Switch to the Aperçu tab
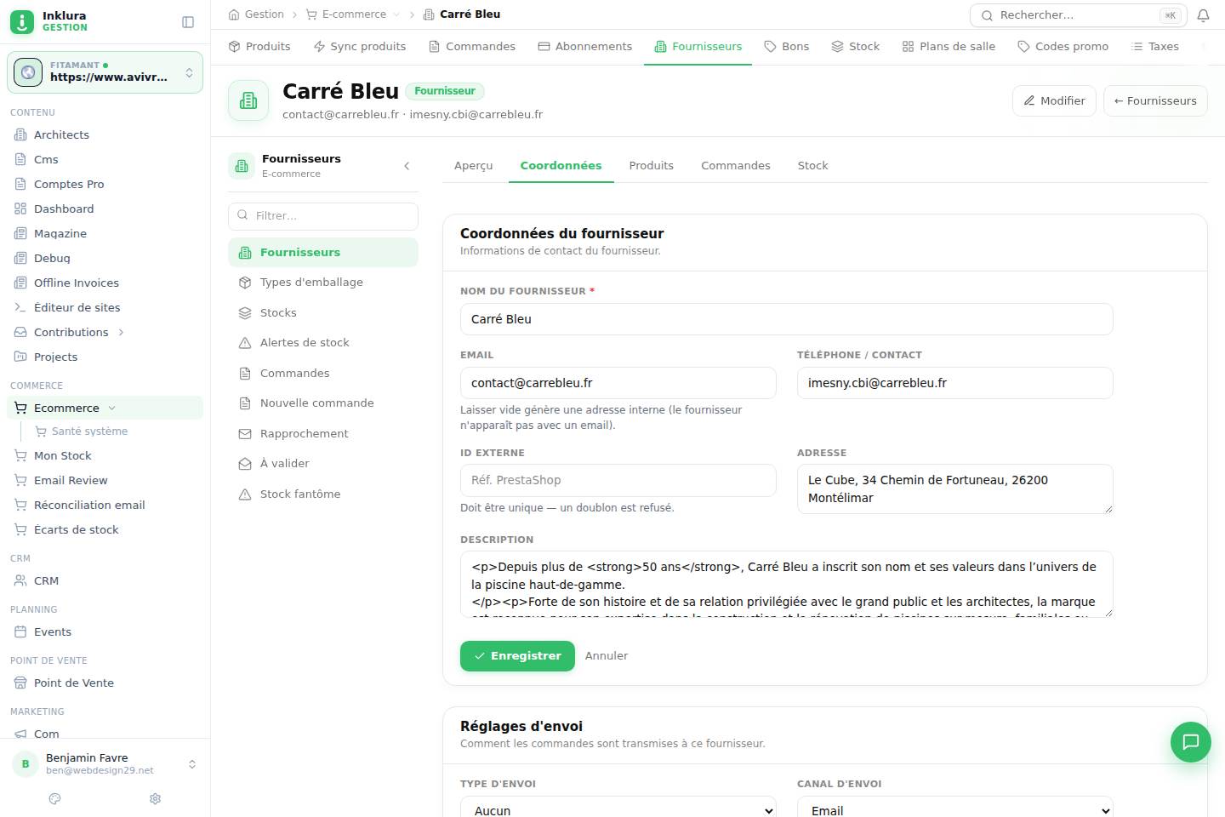The image size is (1225, 817). 474,166
